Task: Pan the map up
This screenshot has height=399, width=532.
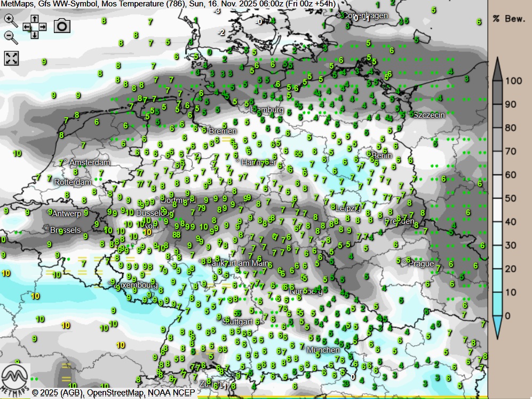Action: click(35, 18)
